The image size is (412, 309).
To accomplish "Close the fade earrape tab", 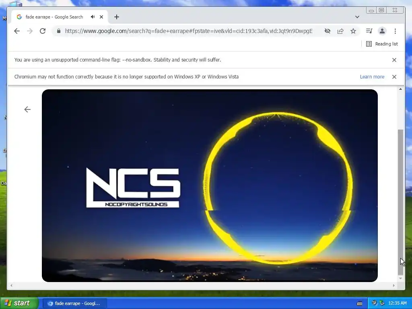I will pos(101,17).
